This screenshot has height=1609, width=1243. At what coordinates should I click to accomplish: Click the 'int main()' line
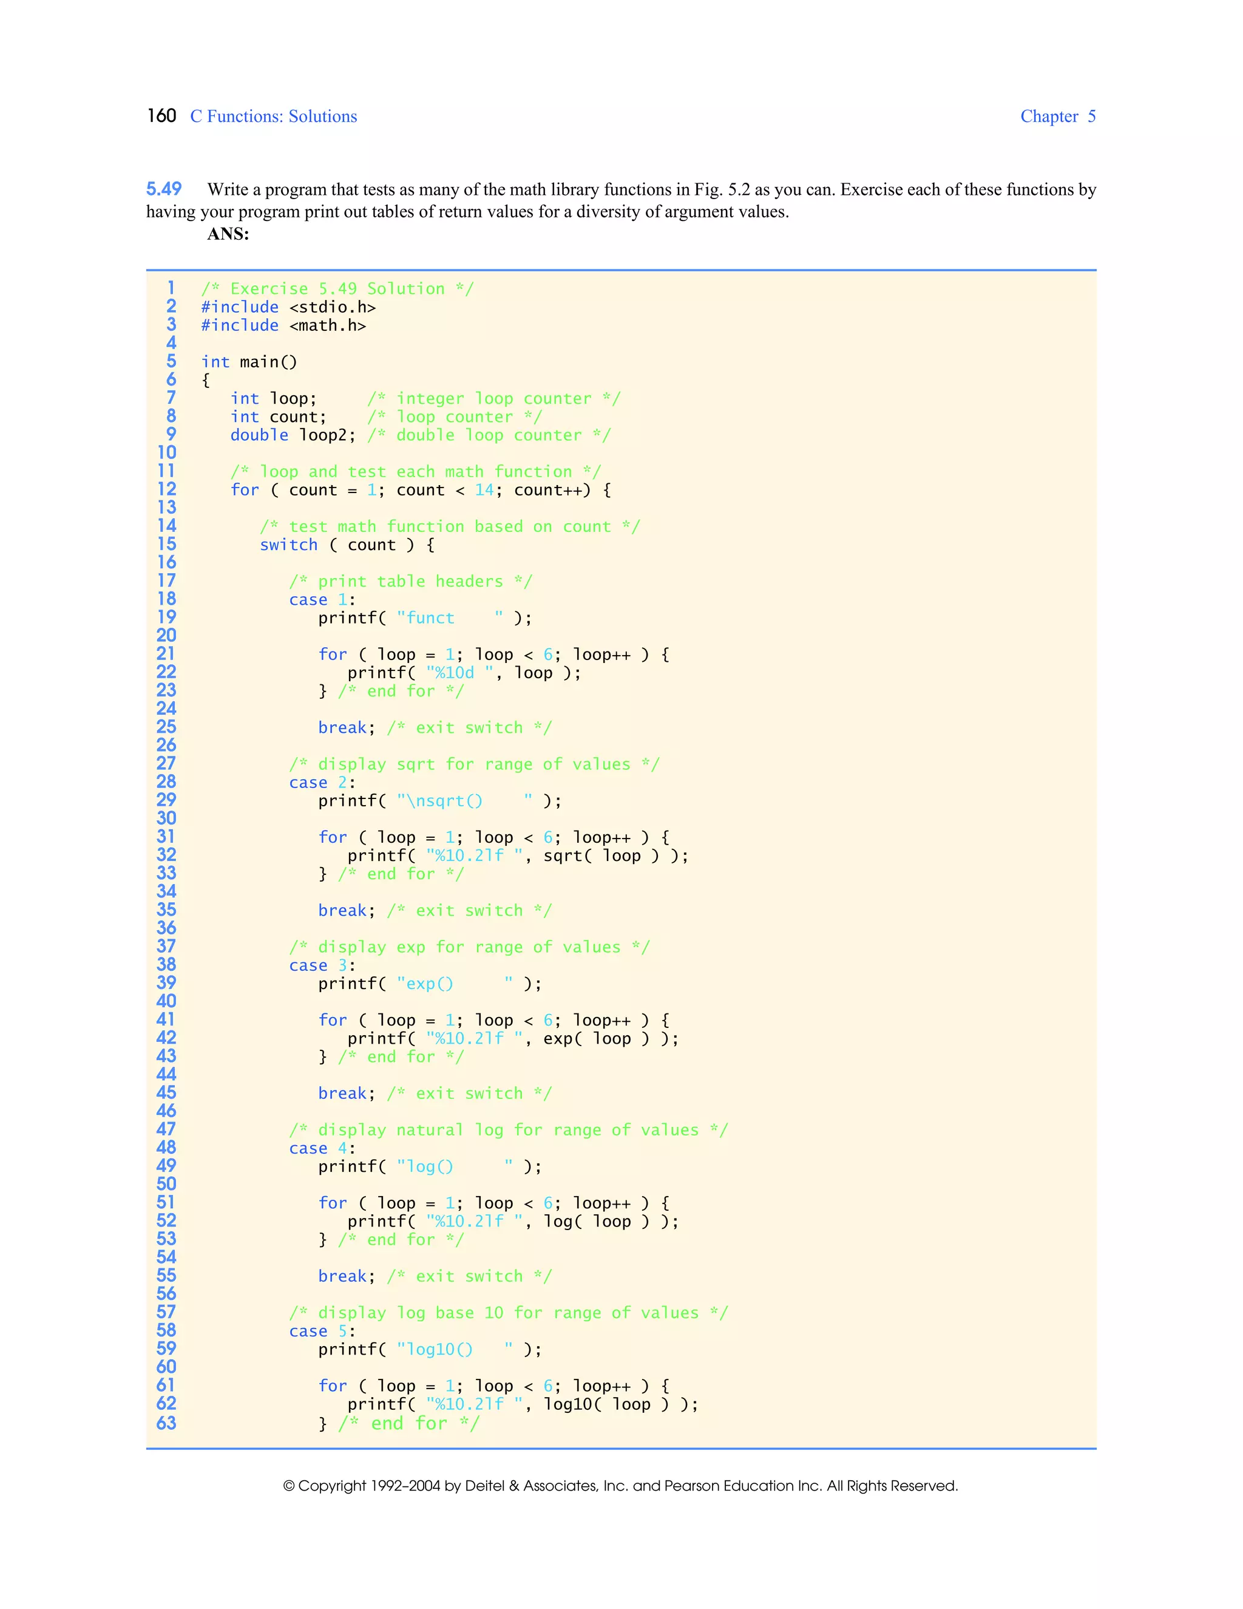[249, 362]
